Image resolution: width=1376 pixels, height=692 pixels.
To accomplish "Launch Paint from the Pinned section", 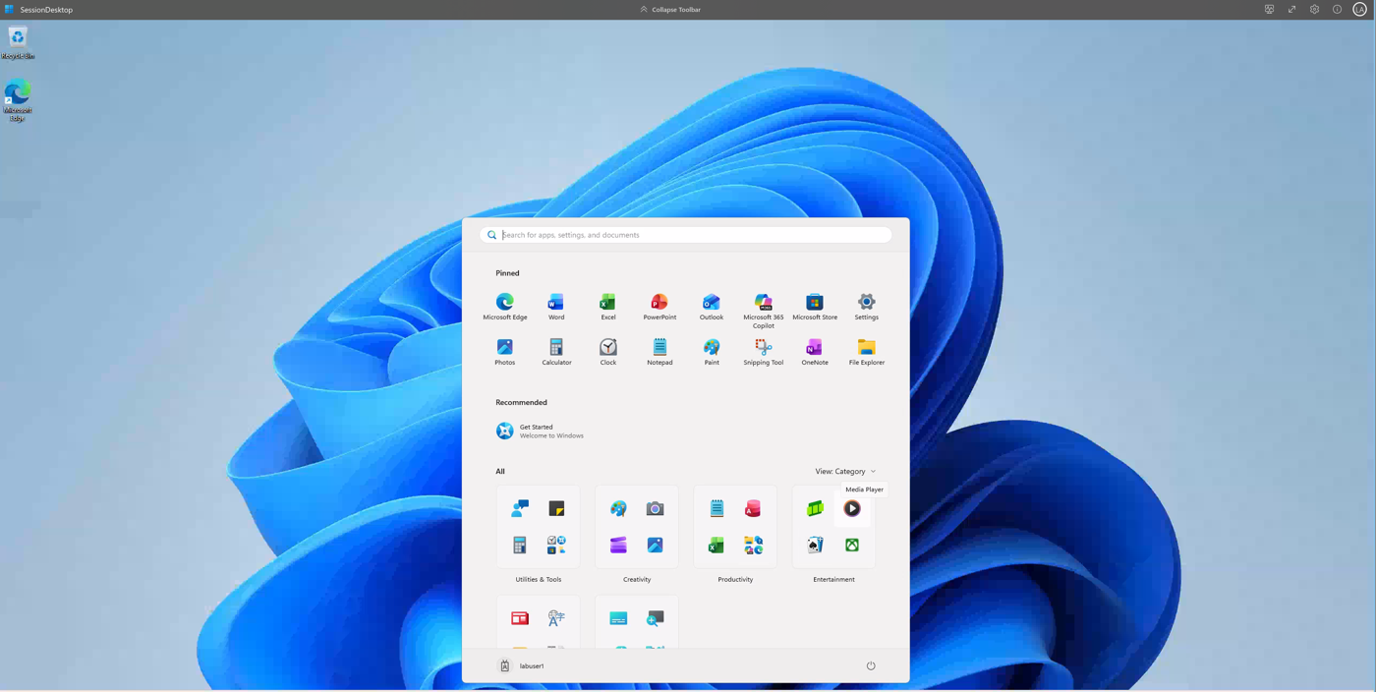I will click(712, 352).
